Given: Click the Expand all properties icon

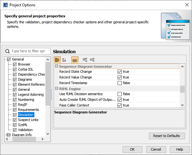Looking at the screenshot, I should click(85, 60).
